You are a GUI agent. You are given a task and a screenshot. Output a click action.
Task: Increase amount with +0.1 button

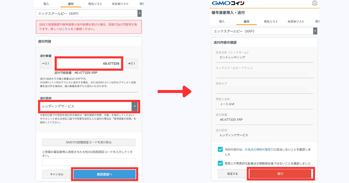click(131, 63)
